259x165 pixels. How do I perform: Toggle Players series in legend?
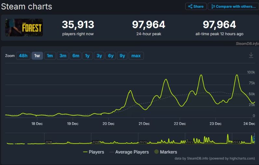[x=94, y=152]
